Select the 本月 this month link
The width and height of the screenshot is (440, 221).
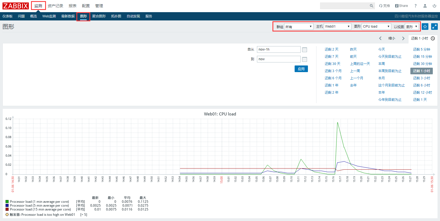coord(382,78)
